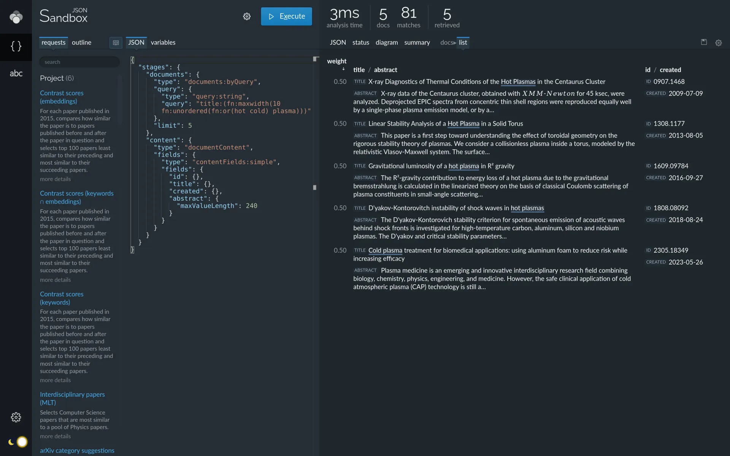Open the summary tab
Screen dimensions: 730x456
(417, 43)
